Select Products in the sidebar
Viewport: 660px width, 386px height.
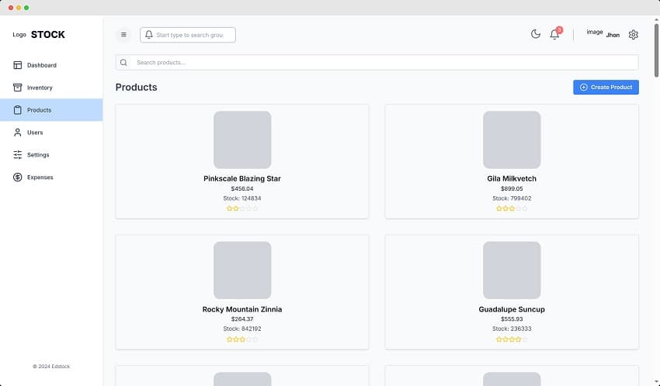coord(51,110)
